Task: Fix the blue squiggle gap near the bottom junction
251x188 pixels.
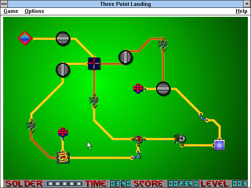Action: point(136,155)
